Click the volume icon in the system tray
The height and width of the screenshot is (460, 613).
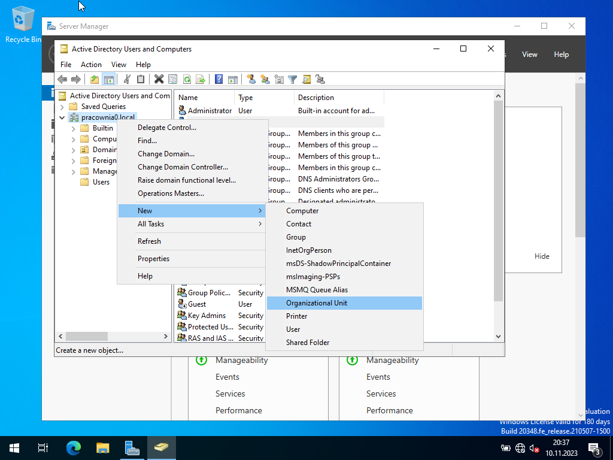[x=534, y=448]
